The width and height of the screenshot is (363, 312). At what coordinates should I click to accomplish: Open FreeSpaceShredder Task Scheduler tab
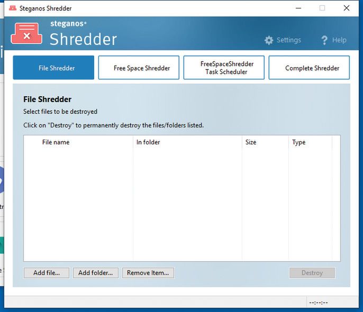tap(224, 68)
